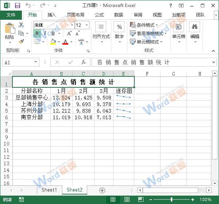Open the underline style dropdown arrow
Image resolution: width=219 pixels, height=204 pixels.
59,33
